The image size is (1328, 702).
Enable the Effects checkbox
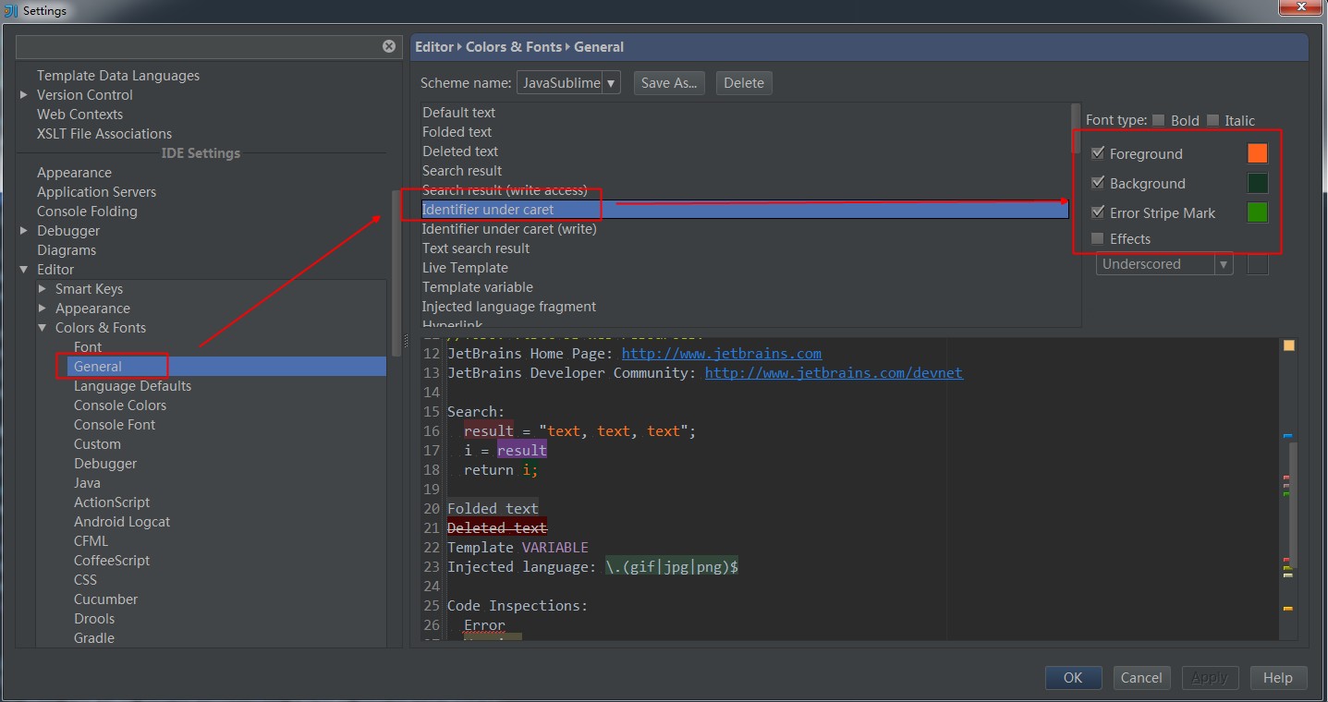click(1098, 238)
